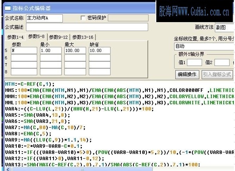Click parameter 6 minimum field
The height and width of the screenshot is (171, 235).
51,58
